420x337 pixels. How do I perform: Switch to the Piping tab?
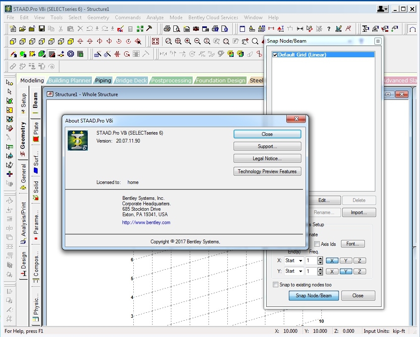[x=103, y=80]
